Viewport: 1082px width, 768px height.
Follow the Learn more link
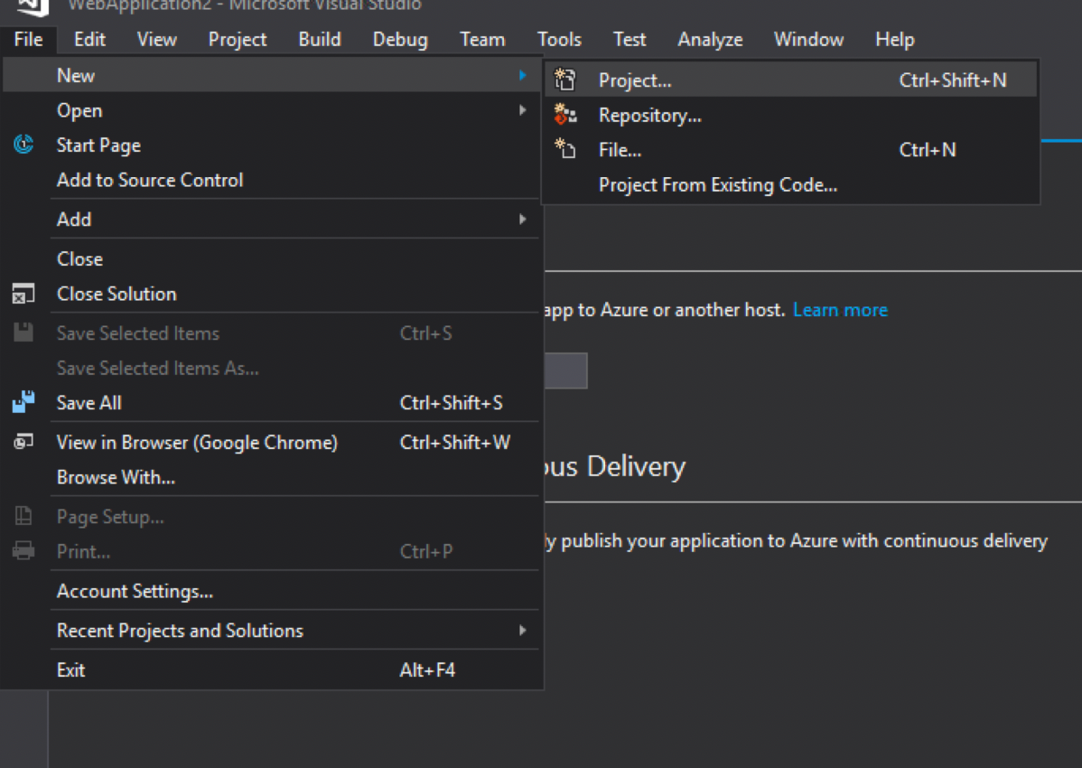point(840,310)
